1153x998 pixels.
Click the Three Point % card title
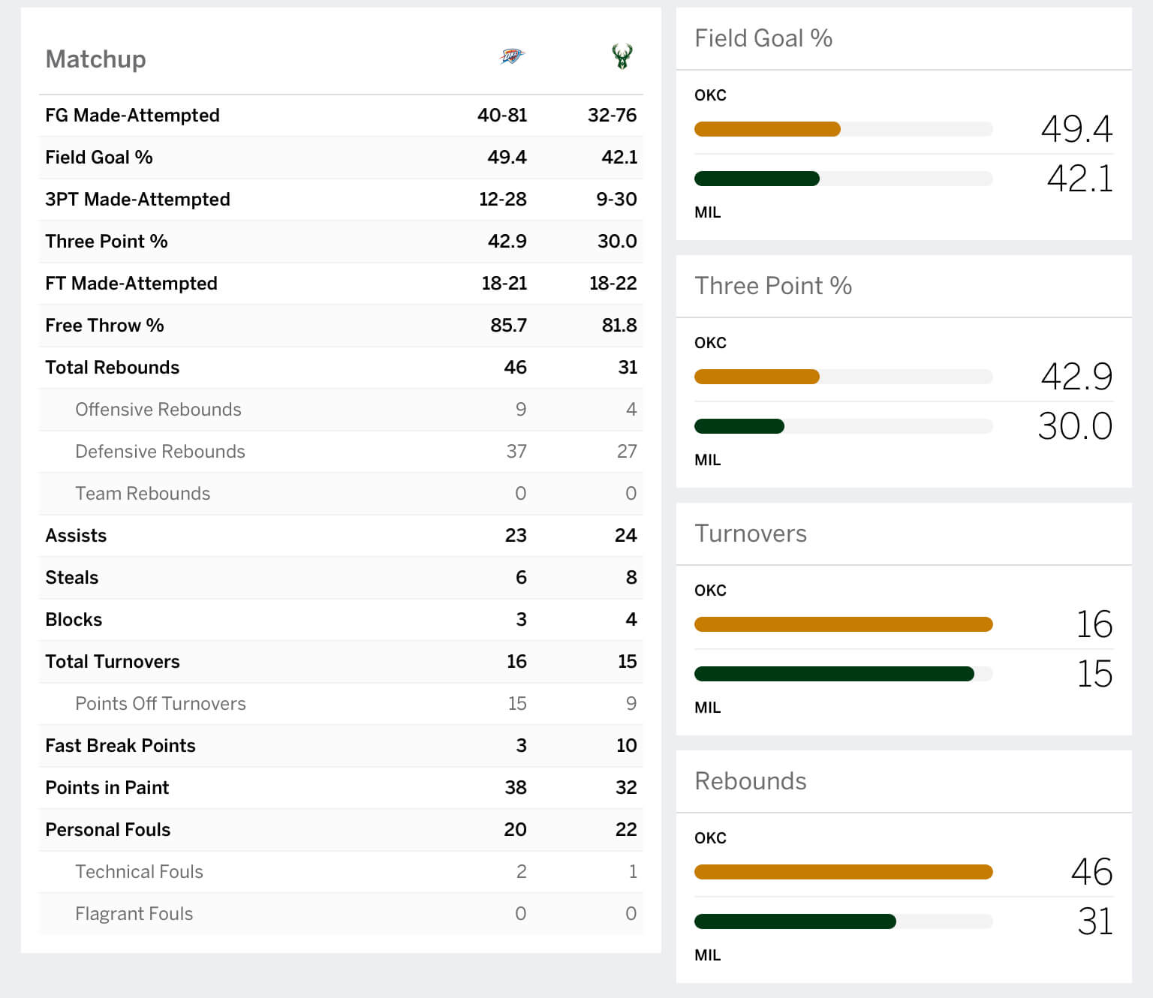[x=772, y=286]
